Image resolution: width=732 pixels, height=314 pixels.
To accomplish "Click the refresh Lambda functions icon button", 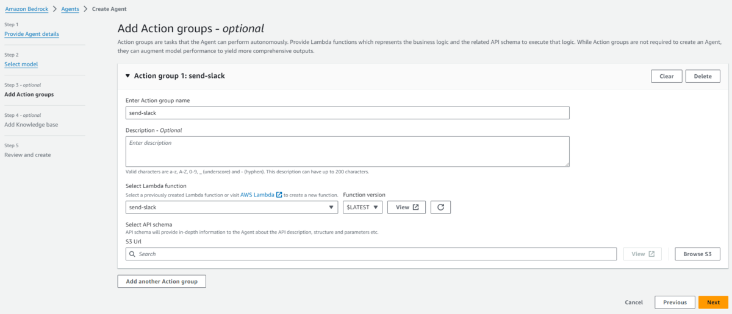I will click(x=440, y=207).
